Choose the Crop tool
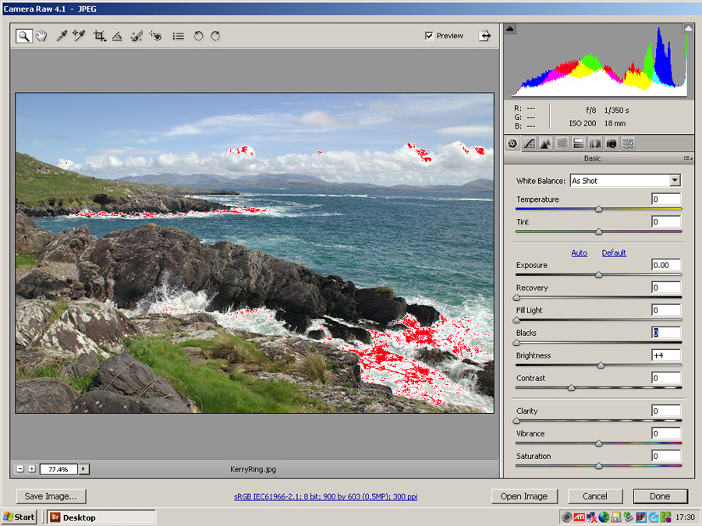The width and height of the screenshot is (702, 526). (99, 36)
